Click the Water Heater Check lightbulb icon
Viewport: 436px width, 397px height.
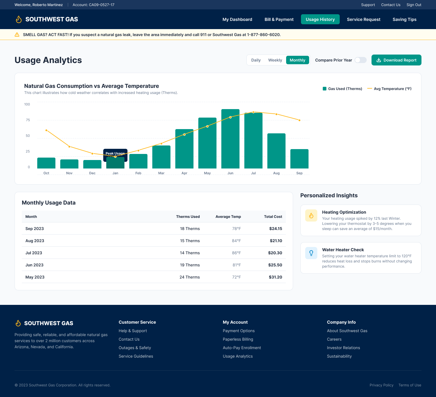tap(311, 253)
